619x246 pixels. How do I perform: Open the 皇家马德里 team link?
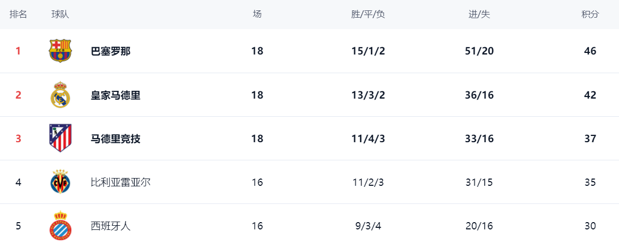tap(115, 95)
